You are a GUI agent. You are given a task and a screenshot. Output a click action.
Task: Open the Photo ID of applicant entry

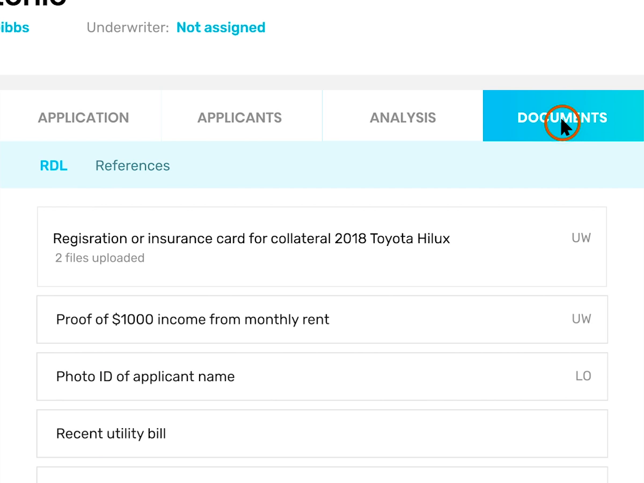point(145,376)
